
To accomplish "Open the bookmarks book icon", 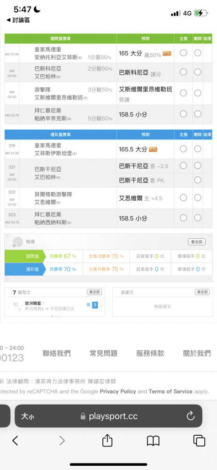I will click(153, 441).
